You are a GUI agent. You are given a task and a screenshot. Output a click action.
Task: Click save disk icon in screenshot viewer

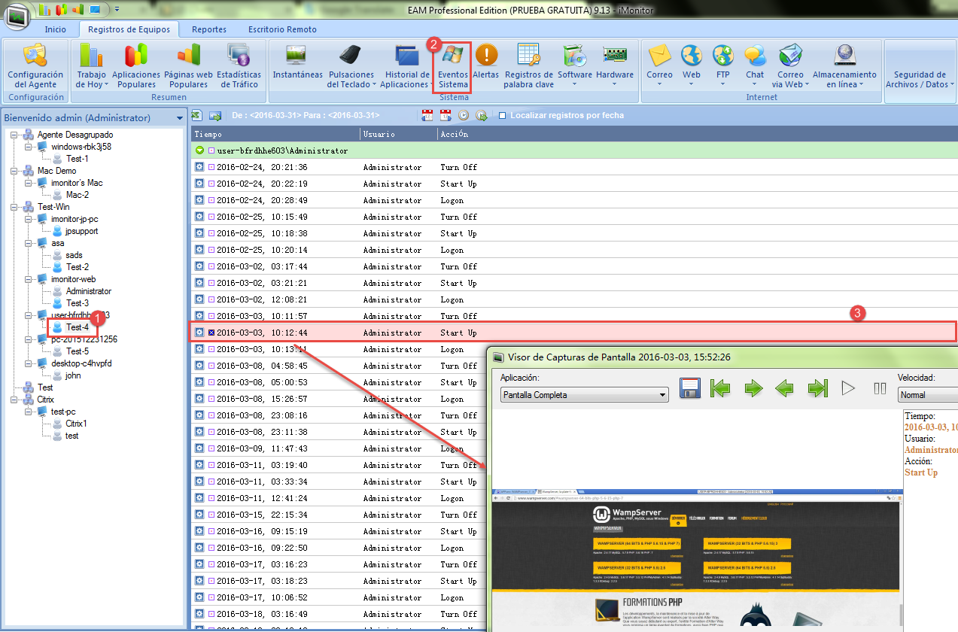click(691, 388)
